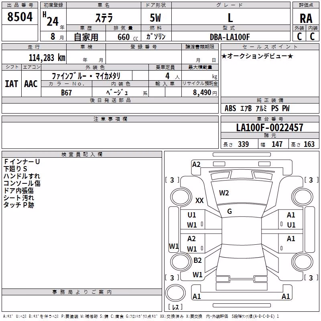Click the evaluation score RA
Image resolution: width=321 pixels, height=321 pixels.
point(306,18)
